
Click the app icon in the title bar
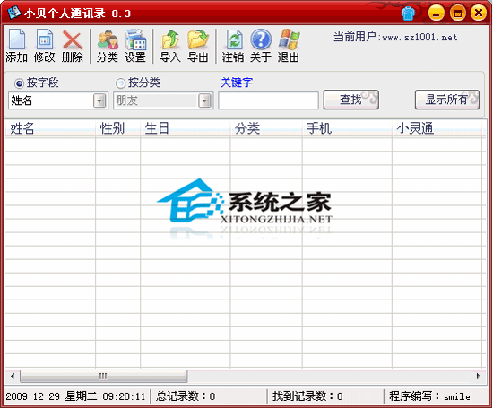[13, 13]
